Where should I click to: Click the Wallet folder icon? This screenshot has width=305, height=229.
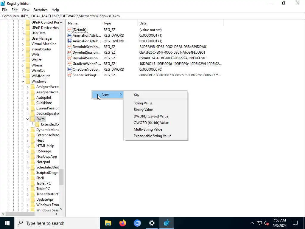point(28,60)
